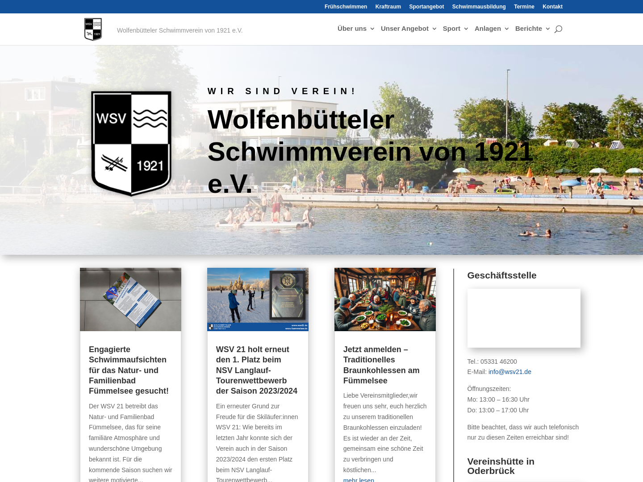Click the WIR SIND VEREIN! tagline
The height and width of the screenshot is (482, 643).
click(x=282, y=91)
